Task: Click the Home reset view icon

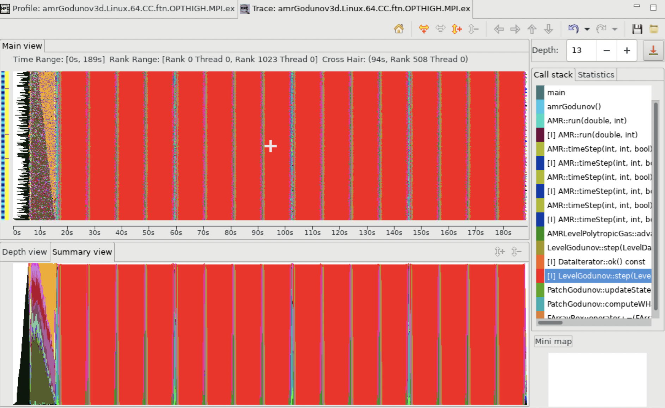Action: (x=399, y=29)
